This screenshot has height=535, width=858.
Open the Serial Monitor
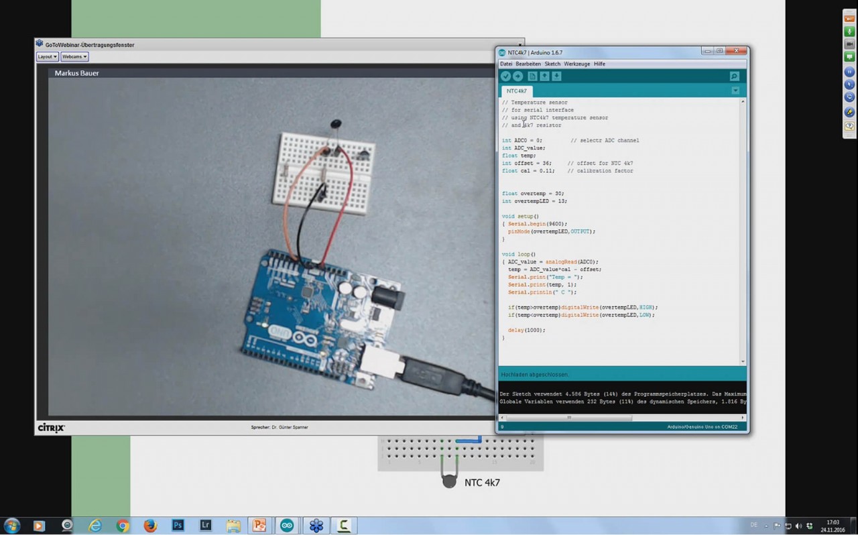point(734,76)
